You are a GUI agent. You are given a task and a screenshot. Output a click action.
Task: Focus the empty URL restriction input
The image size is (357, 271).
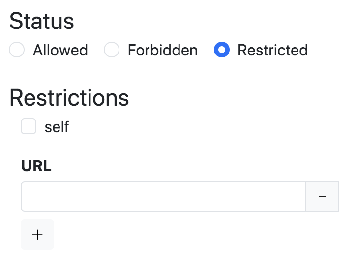click(163, 196)
